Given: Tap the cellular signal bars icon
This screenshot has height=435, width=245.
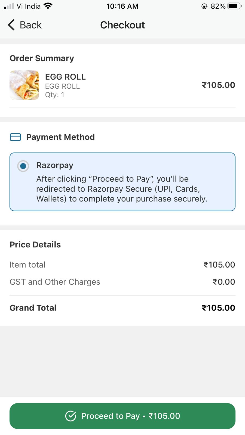Looking at the screenshot, I should click(x=9, y=6).
